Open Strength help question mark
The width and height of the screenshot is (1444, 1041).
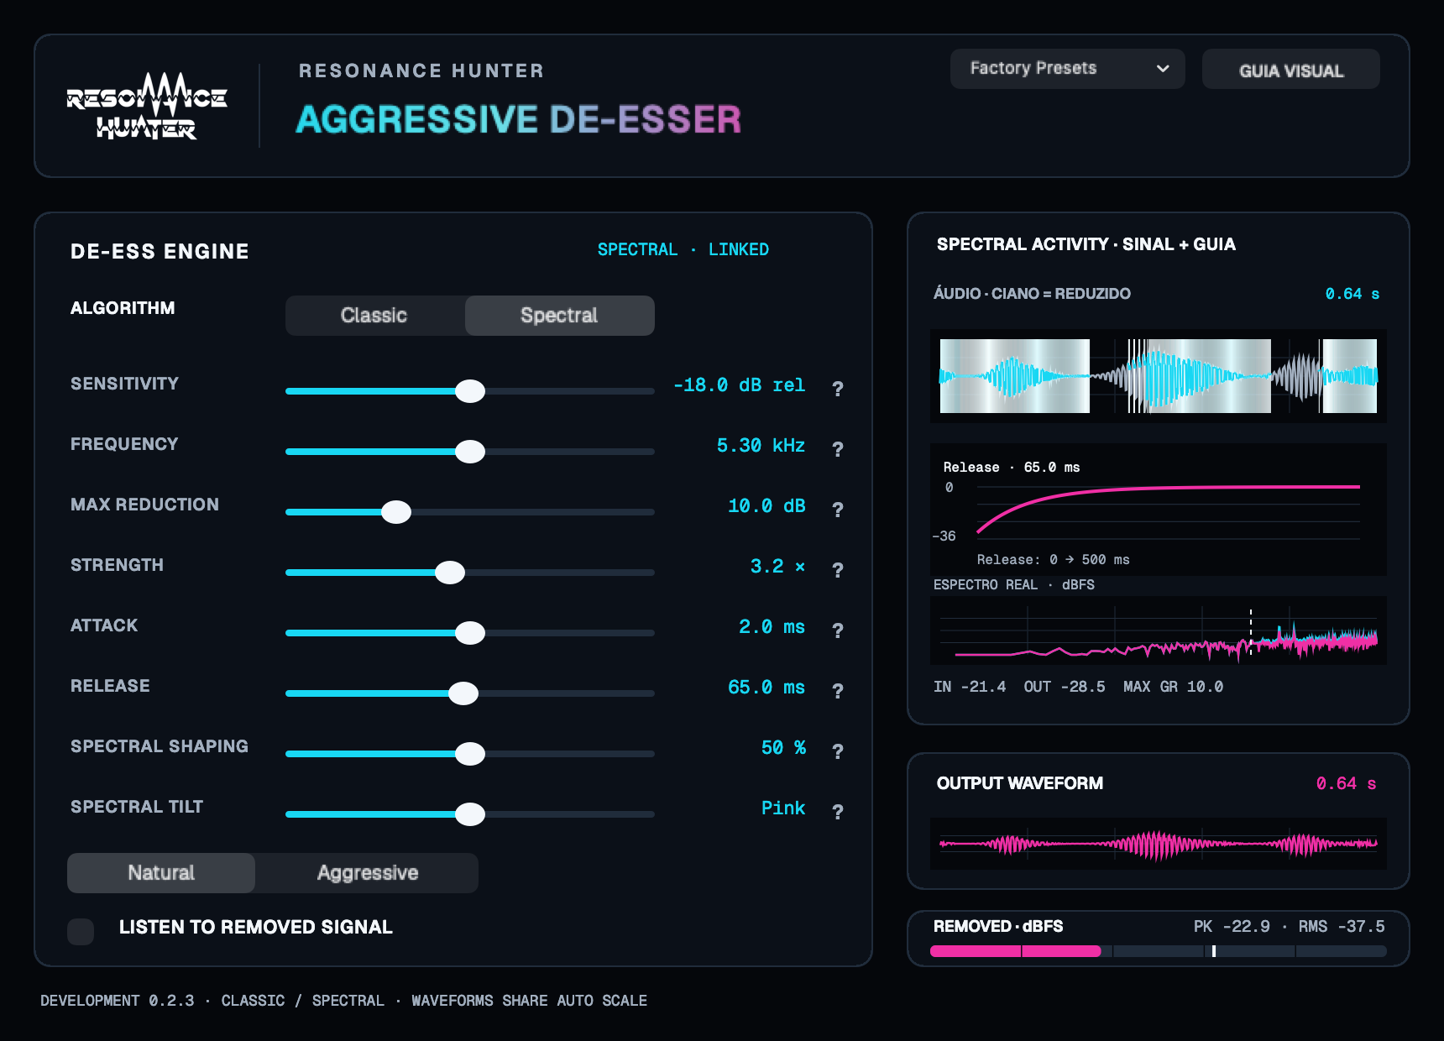(x=837, y=569)
